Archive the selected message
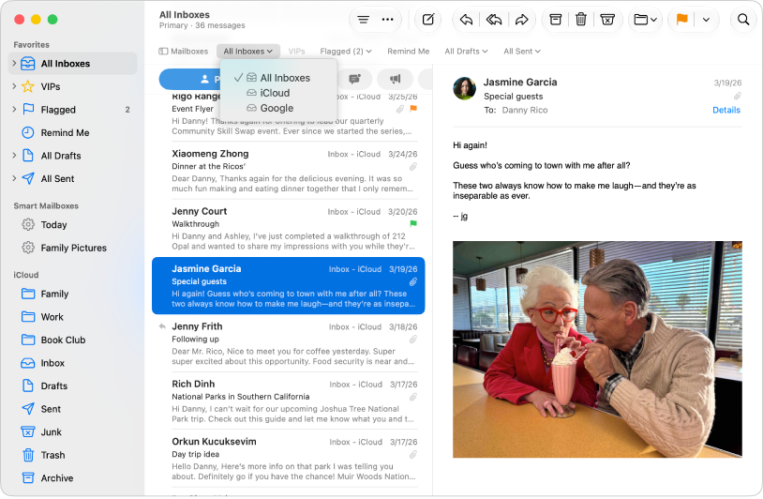The image size is (763, 499). pos(555,20)
